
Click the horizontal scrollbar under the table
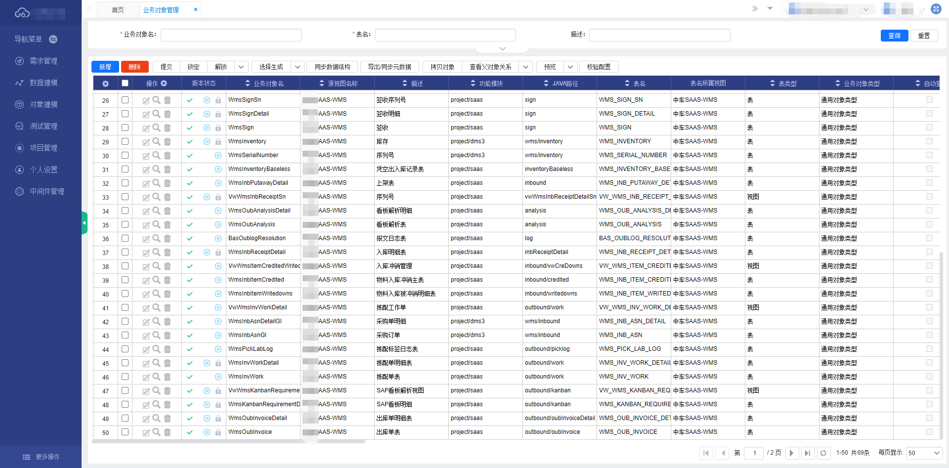click(229, 441)
